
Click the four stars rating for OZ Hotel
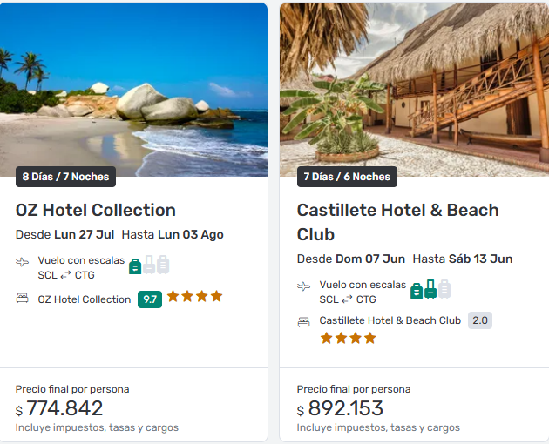pyautogui.click(x=194, y=297)
